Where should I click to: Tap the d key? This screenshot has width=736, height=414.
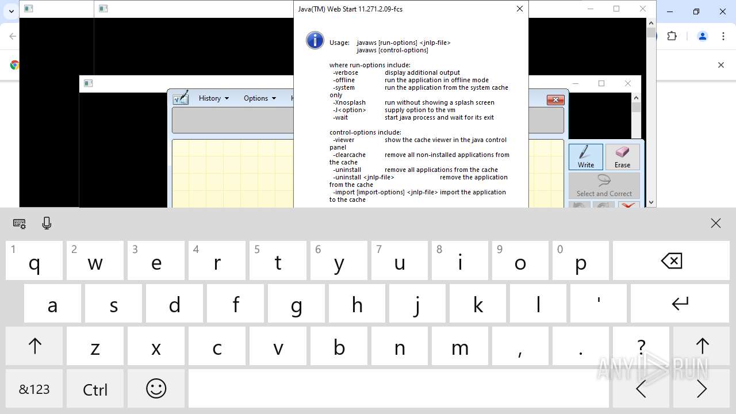click(x=174, y=303)
